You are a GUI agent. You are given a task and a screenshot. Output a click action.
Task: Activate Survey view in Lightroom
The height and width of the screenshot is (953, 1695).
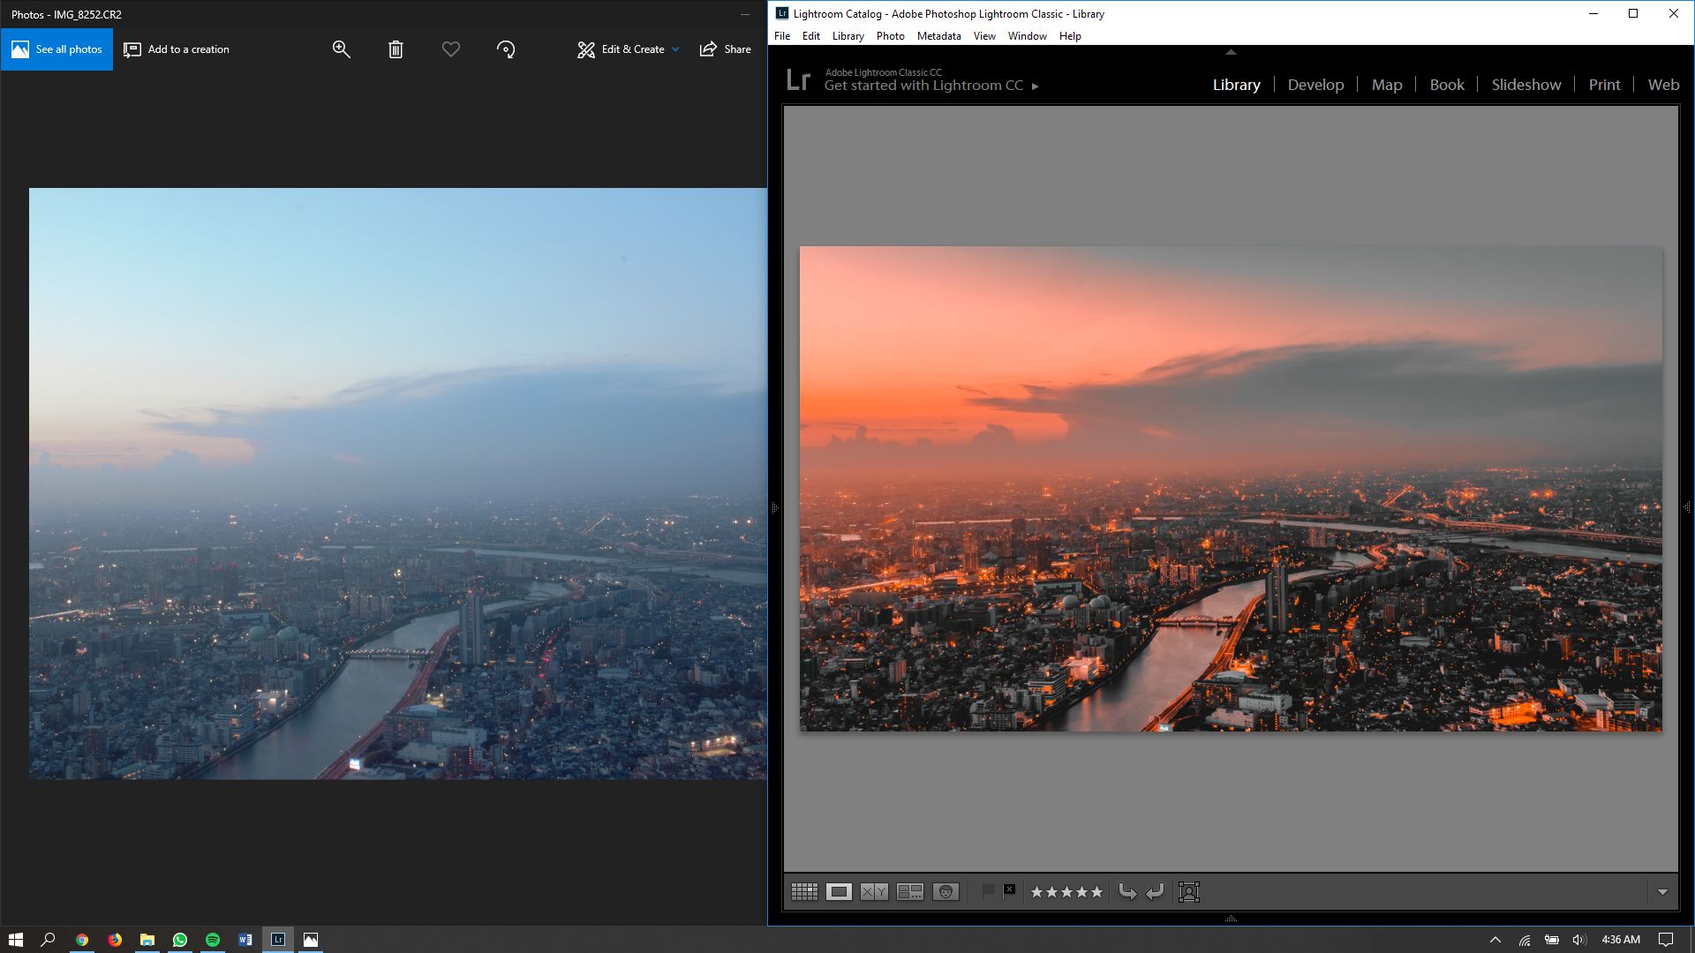coord(909,891)
